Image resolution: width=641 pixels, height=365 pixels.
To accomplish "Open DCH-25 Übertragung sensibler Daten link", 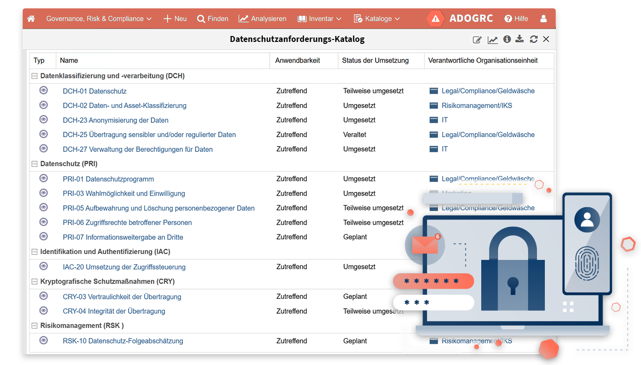I will click(149, 135).
